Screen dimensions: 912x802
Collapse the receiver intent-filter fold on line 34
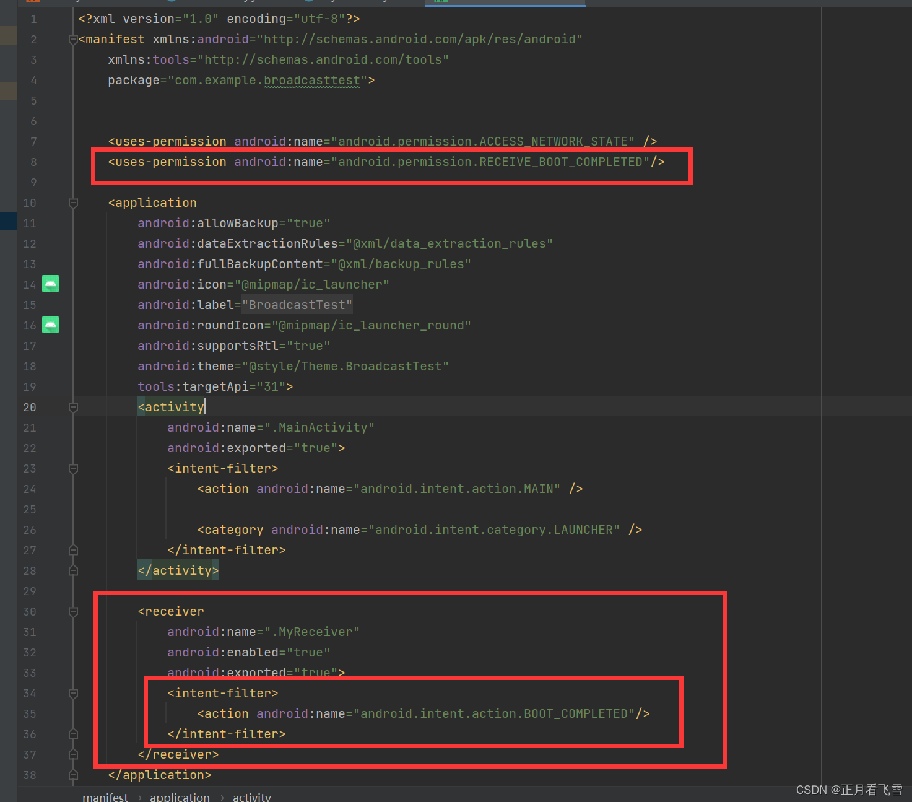pyautogui.click(x=73, y=694)
